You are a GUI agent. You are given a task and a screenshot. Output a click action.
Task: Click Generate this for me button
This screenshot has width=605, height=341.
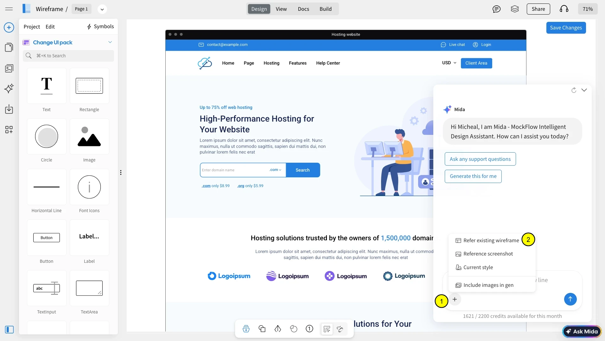click(473, 176)
